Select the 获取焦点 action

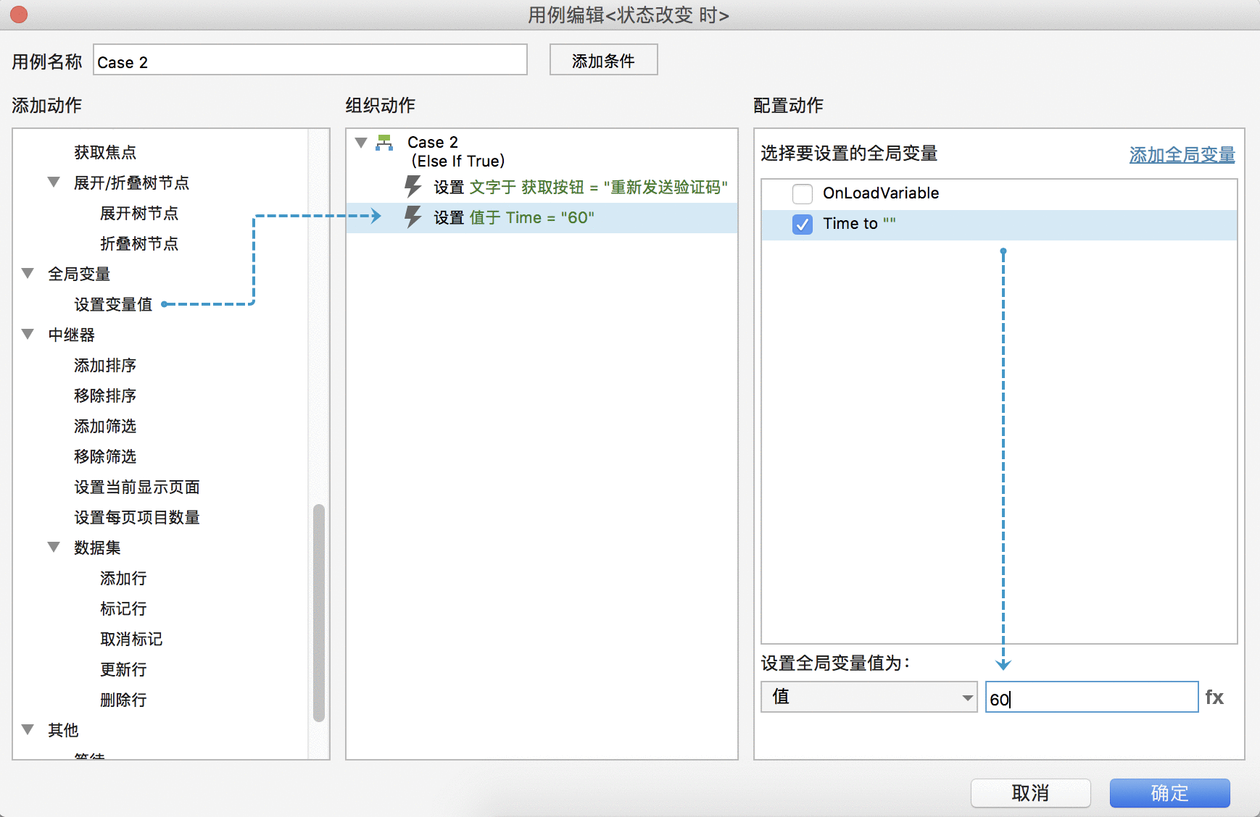pyautogui.click(x=105, y=152)
